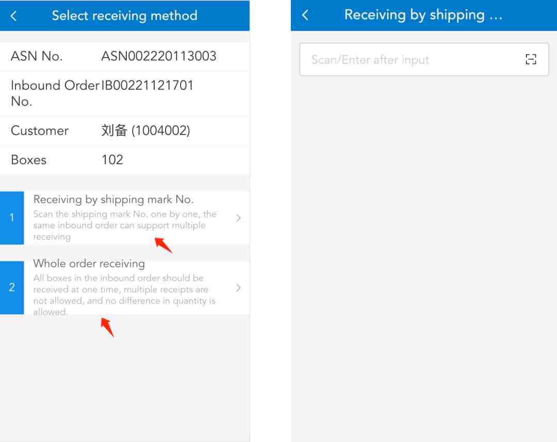The height and width of the screenshot is (442, 557).
Task: Tap the Customer label
Action: [x=39, y=130]
